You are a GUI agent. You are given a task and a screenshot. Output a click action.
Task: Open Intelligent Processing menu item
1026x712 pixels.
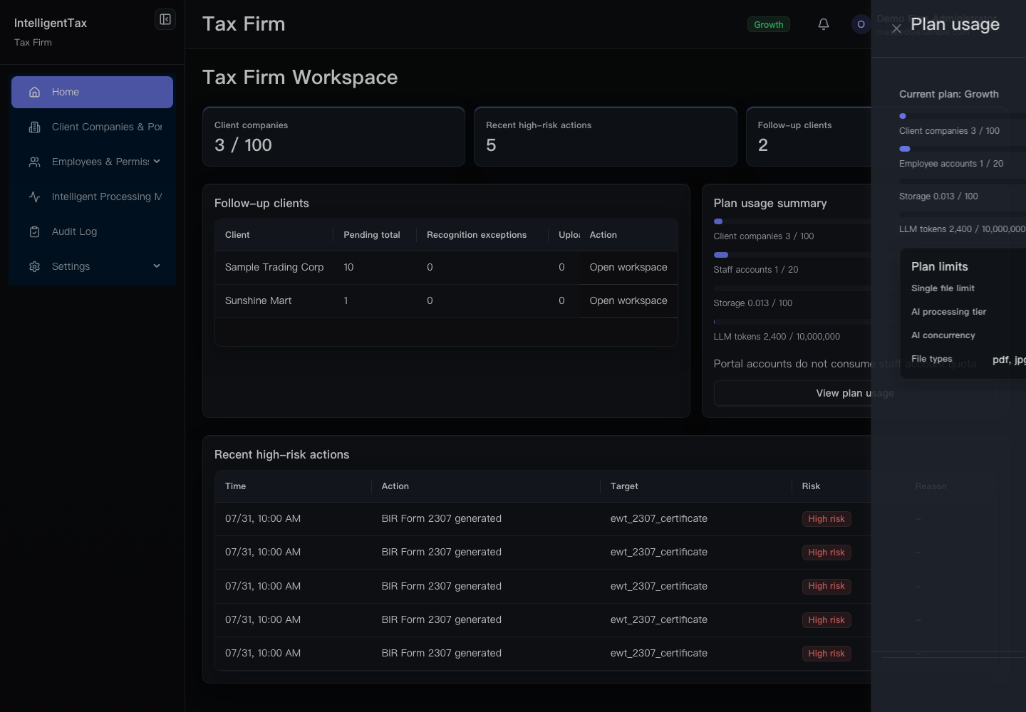point(92,197)
